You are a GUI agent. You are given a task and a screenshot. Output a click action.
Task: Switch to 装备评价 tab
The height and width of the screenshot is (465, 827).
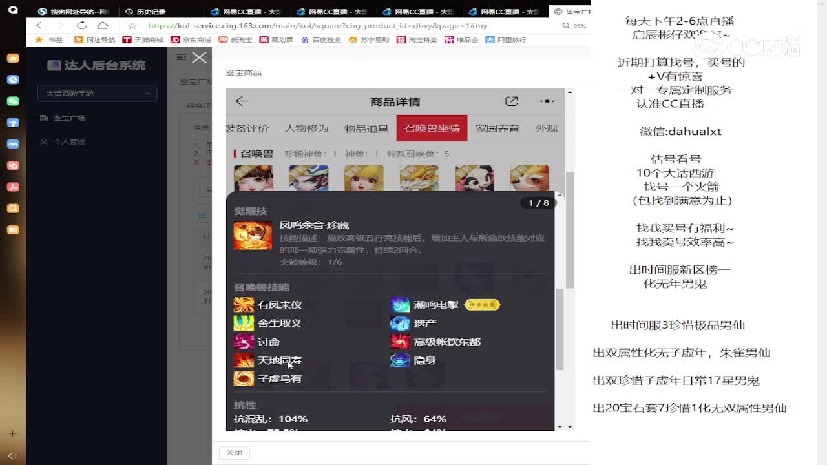(247, 129)
